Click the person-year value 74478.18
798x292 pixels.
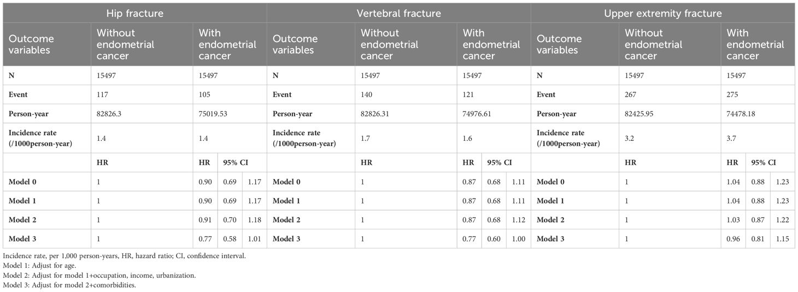coord(744,114)
